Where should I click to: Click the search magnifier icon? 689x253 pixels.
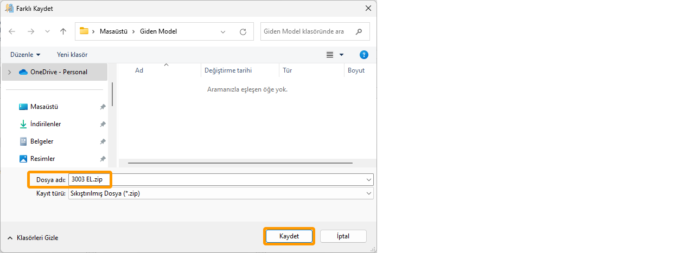tap(359, 31)
